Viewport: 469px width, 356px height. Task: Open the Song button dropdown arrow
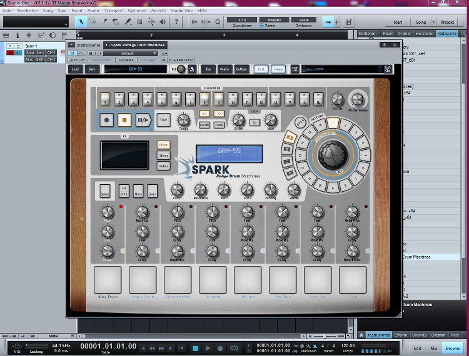click(x=434, y=22)
